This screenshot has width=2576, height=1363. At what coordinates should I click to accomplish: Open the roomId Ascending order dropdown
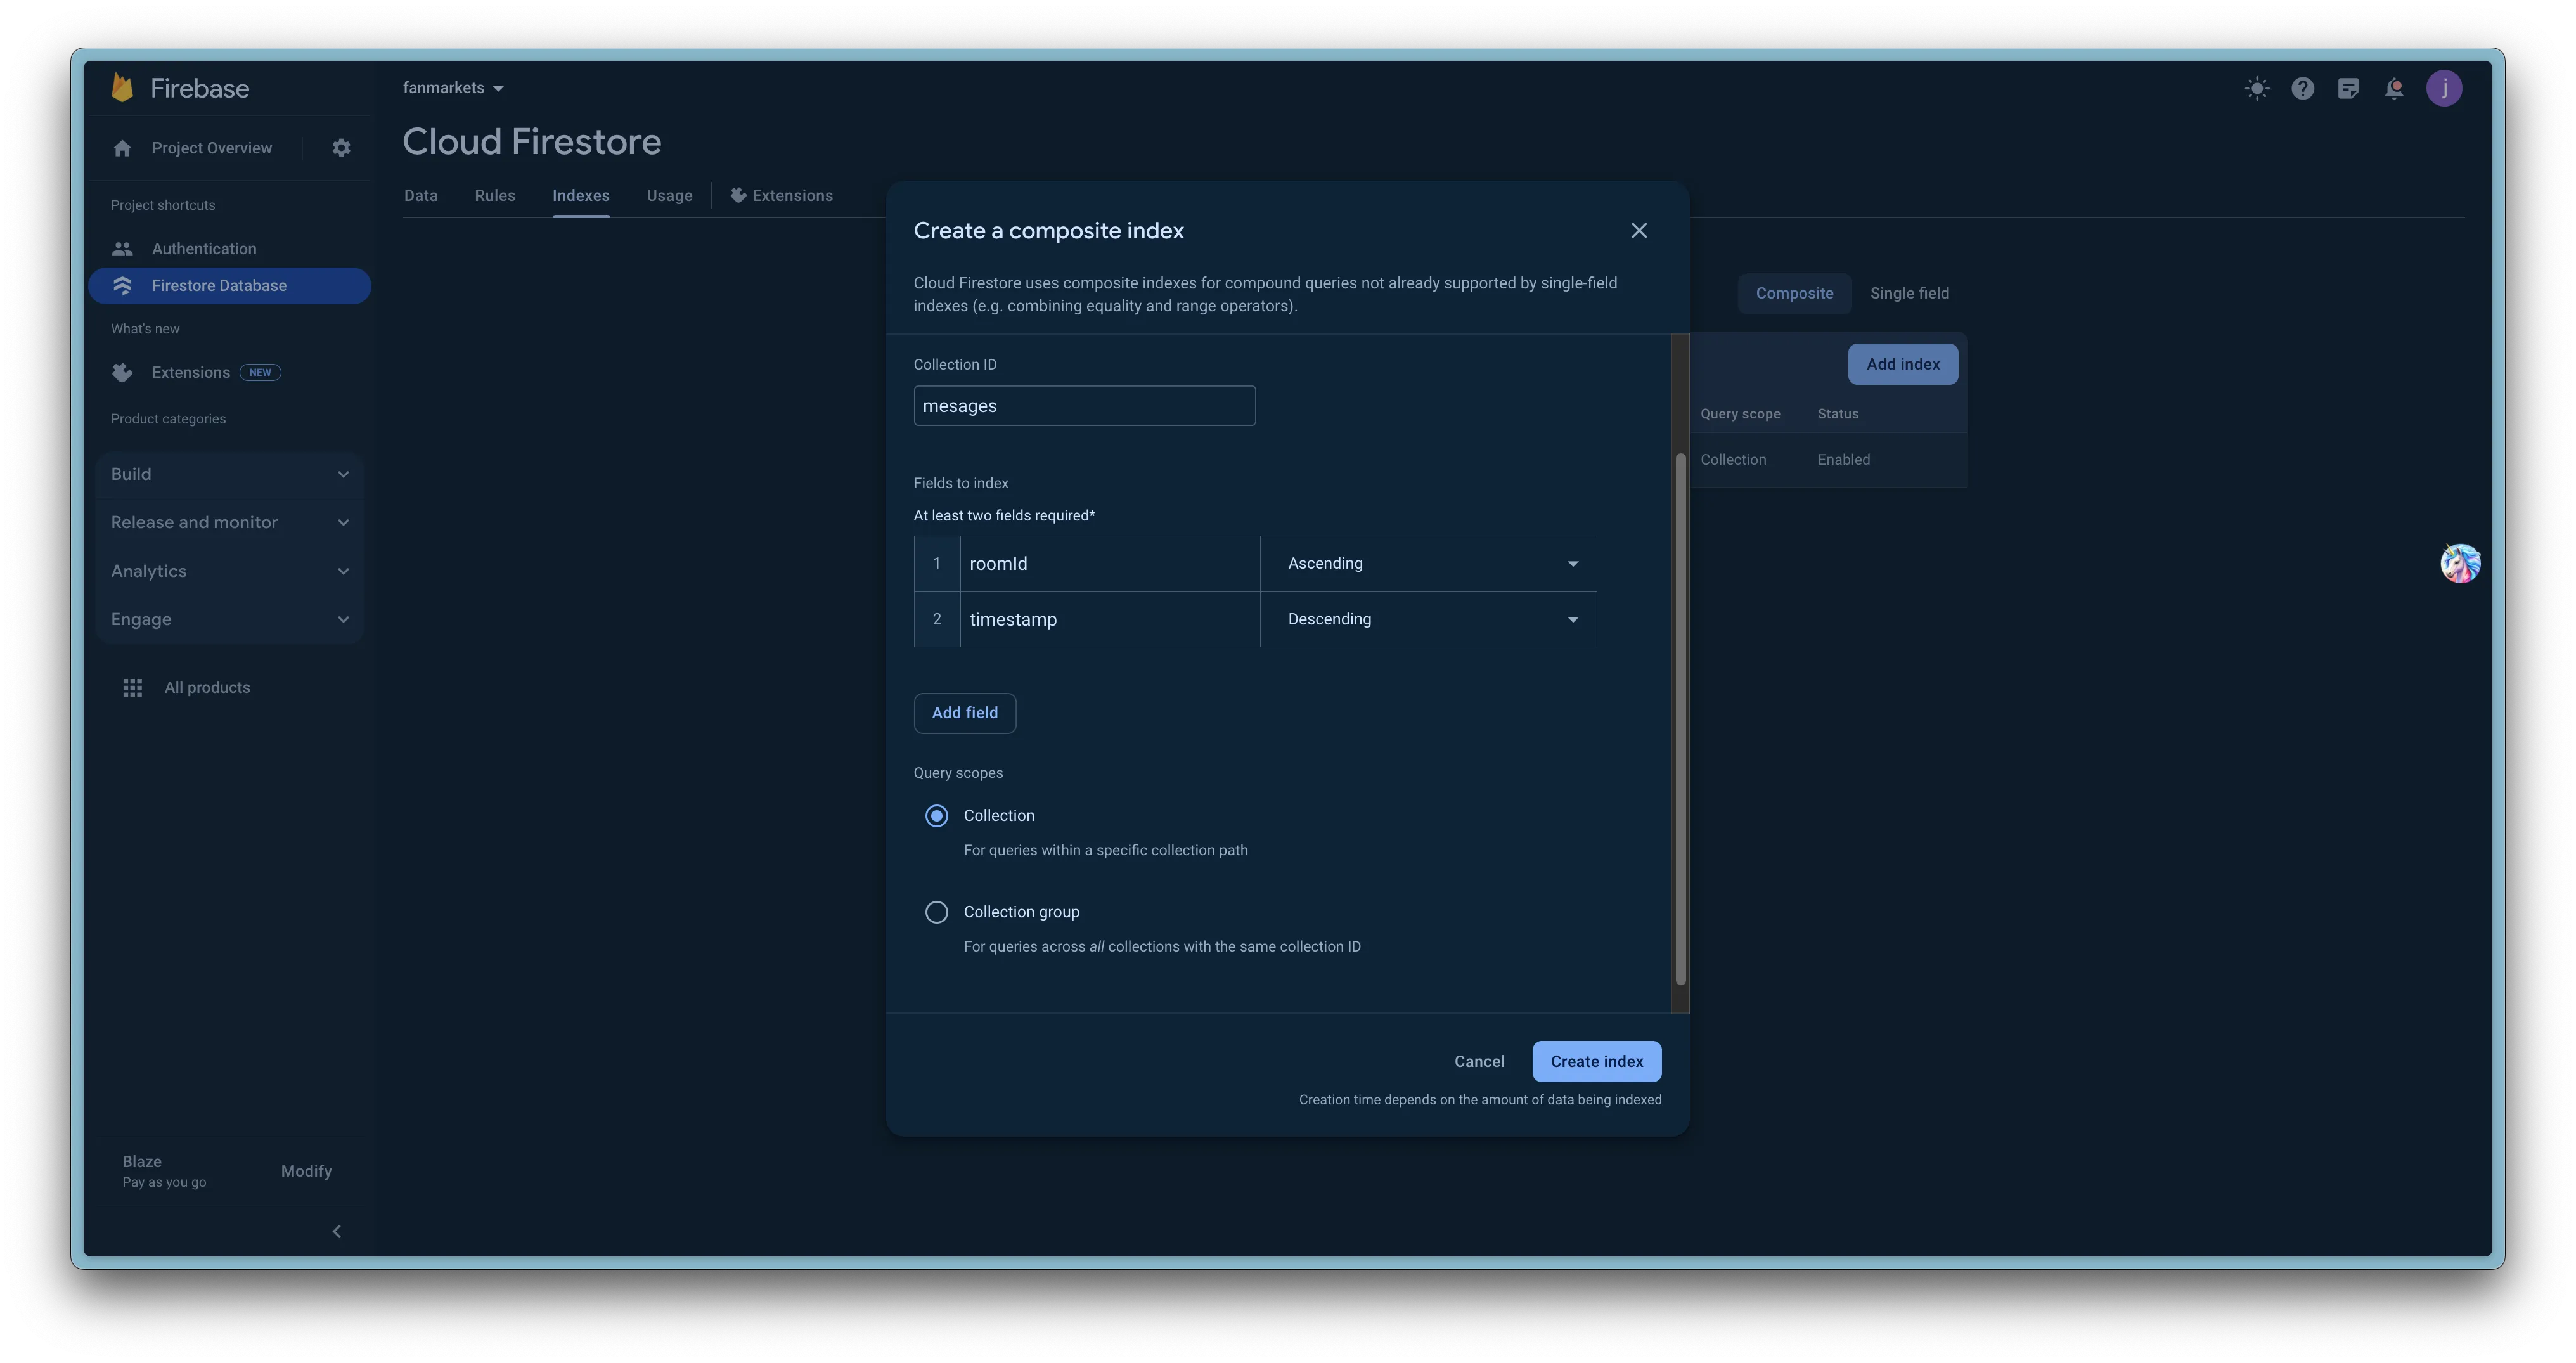coord(1427,564)
